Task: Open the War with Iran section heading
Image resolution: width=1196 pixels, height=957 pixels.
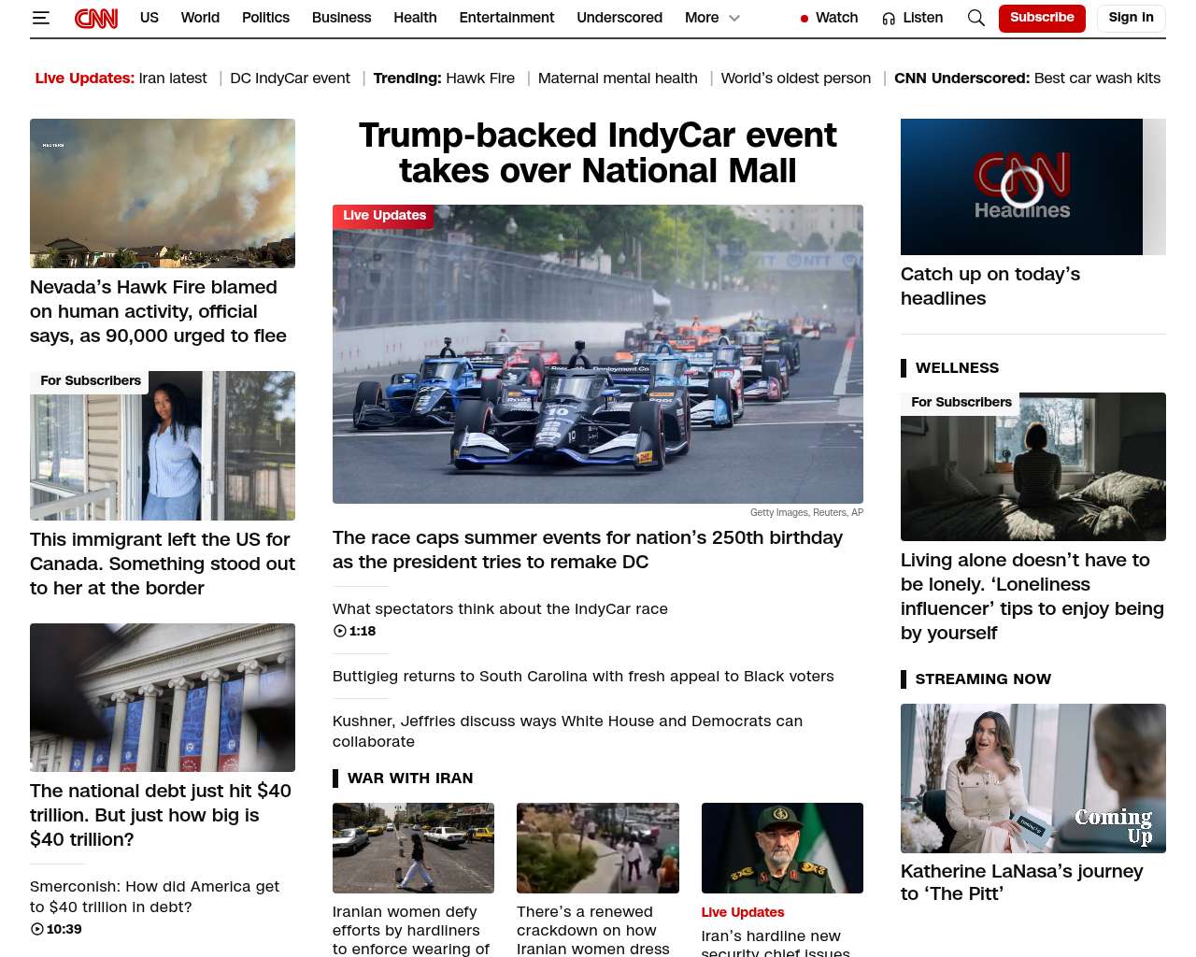Action: click(x=410, y=778)
